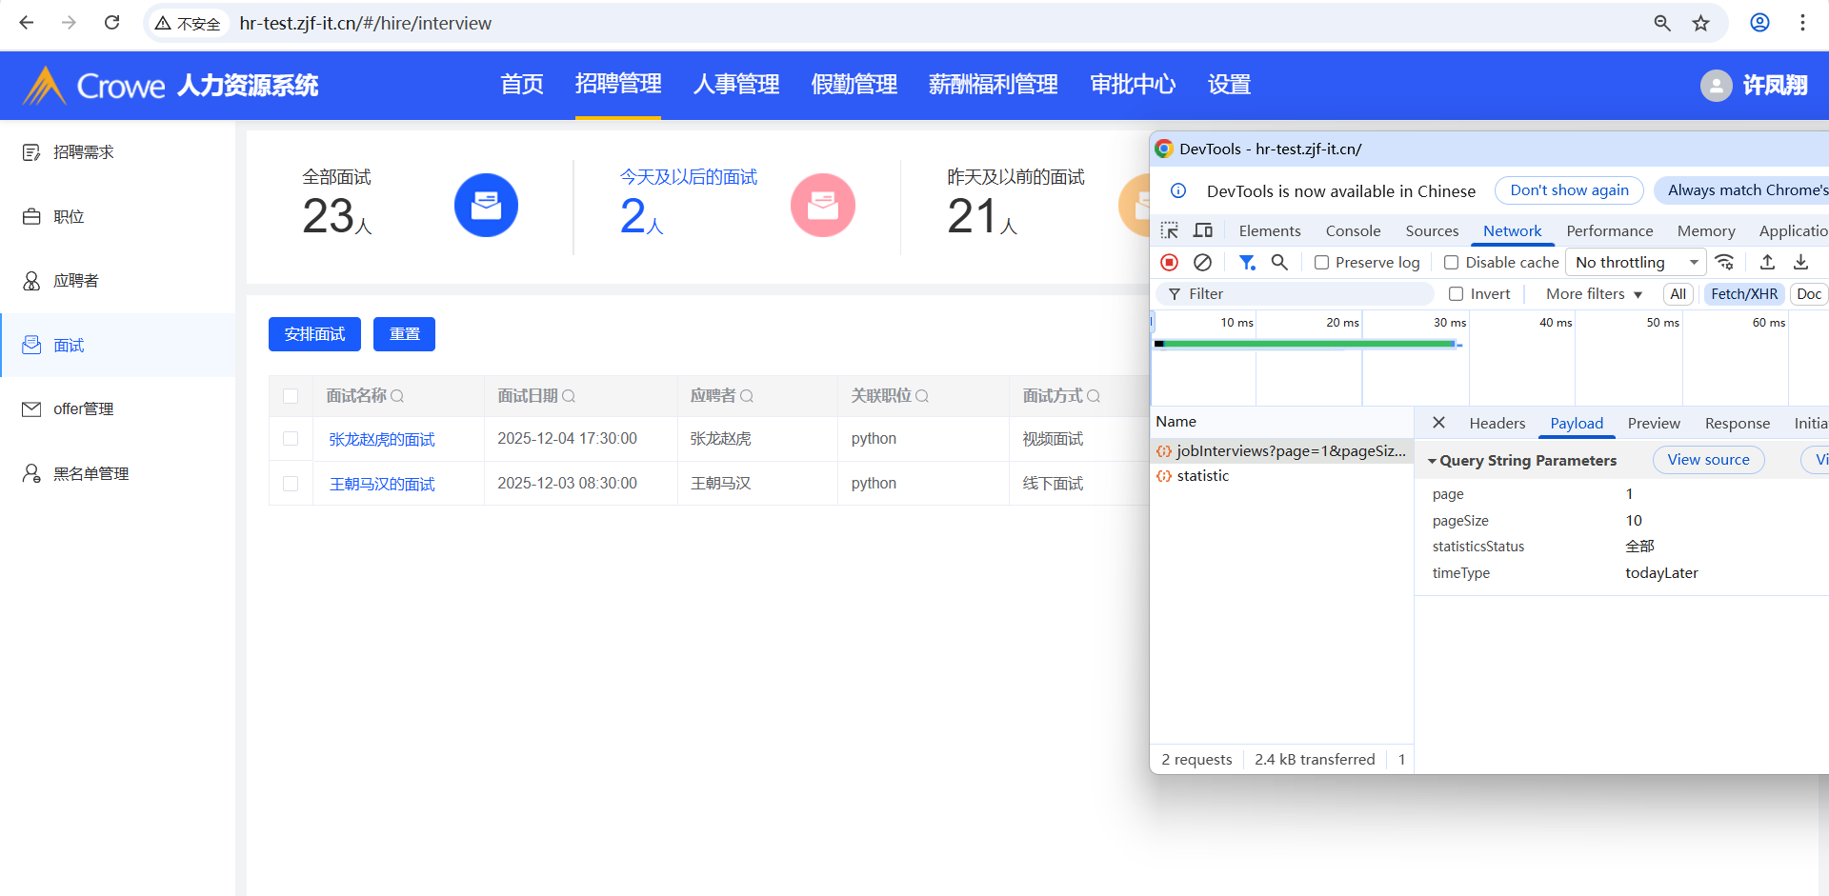The height and width of the screenshot is (896, 1829).
Task: Activate the inspect element picker icon
Action: 1170,230
